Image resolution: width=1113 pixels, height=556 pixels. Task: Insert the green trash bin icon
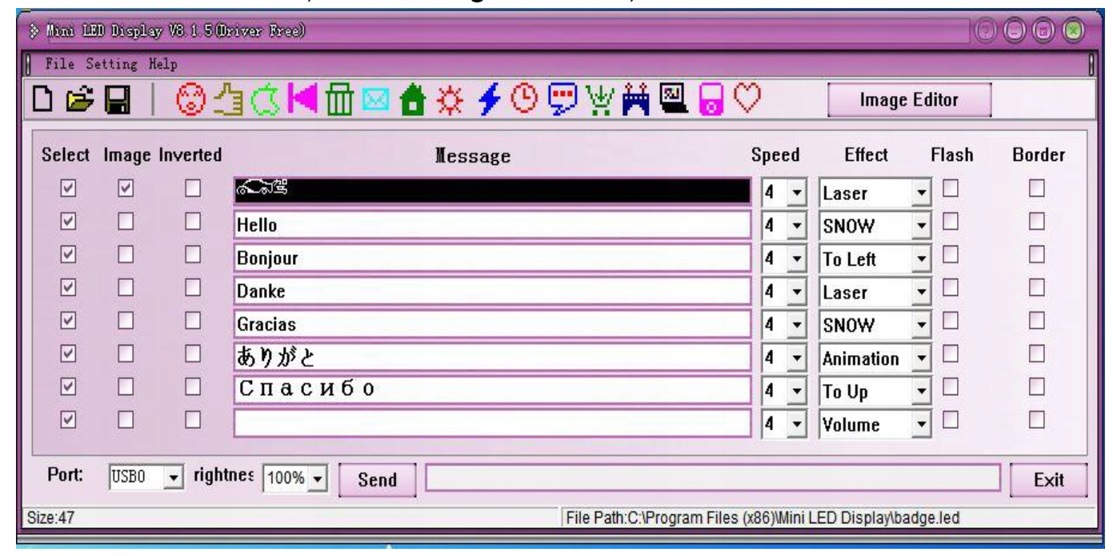(339, 100)
